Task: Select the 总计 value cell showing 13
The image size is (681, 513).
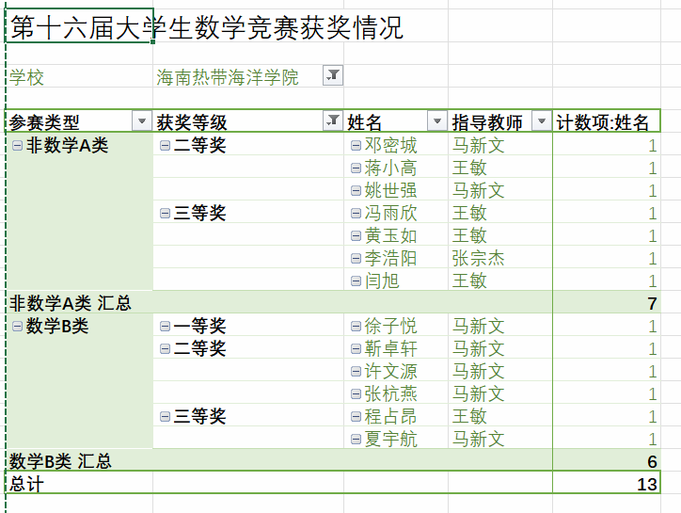Action: tap(607, 483)
